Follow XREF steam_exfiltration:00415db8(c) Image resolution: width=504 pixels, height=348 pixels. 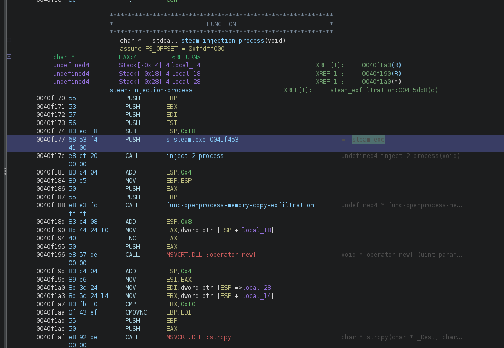[x=384, y=90]
